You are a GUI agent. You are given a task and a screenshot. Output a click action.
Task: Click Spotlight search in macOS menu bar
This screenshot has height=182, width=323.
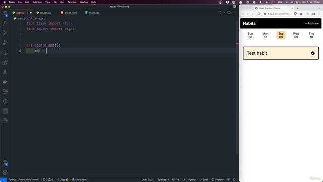tap(292, 2)
